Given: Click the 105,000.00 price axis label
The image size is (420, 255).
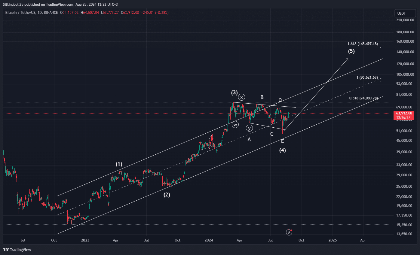Looking at the screenshot, I should [406, 74].
